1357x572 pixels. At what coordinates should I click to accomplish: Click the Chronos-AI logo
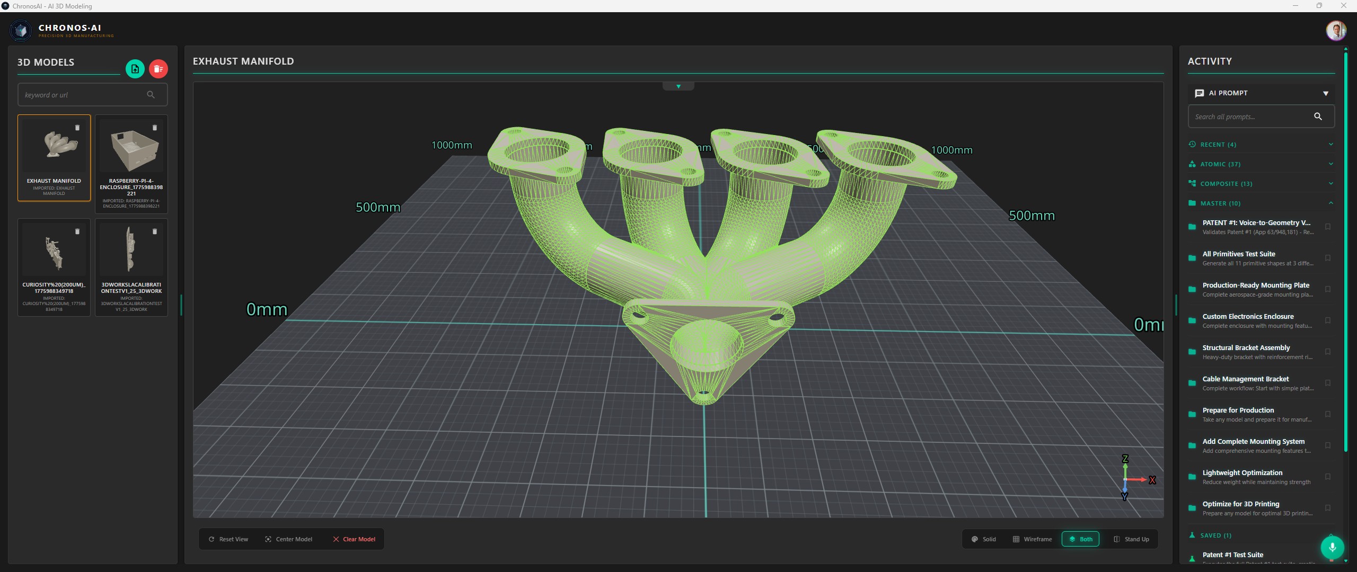pos(21,31)
